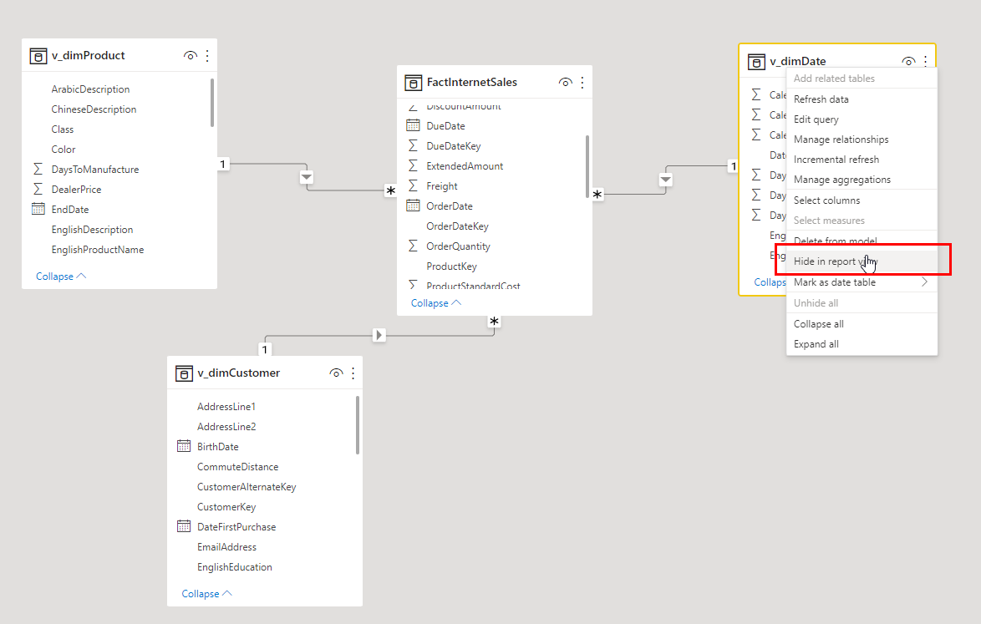Toggle the visibility eye on FactInternetSales
This screenshot has width=981, height=624.
566,82
